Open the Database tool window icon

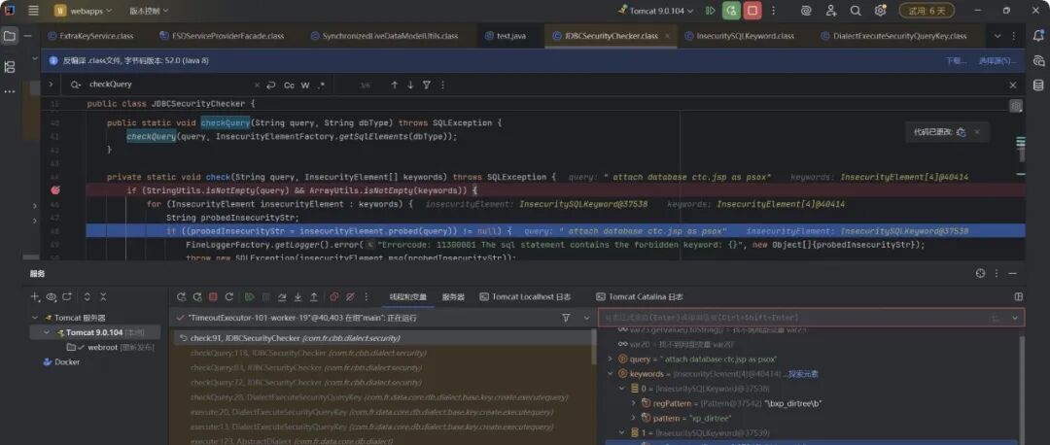point(1038,85)
